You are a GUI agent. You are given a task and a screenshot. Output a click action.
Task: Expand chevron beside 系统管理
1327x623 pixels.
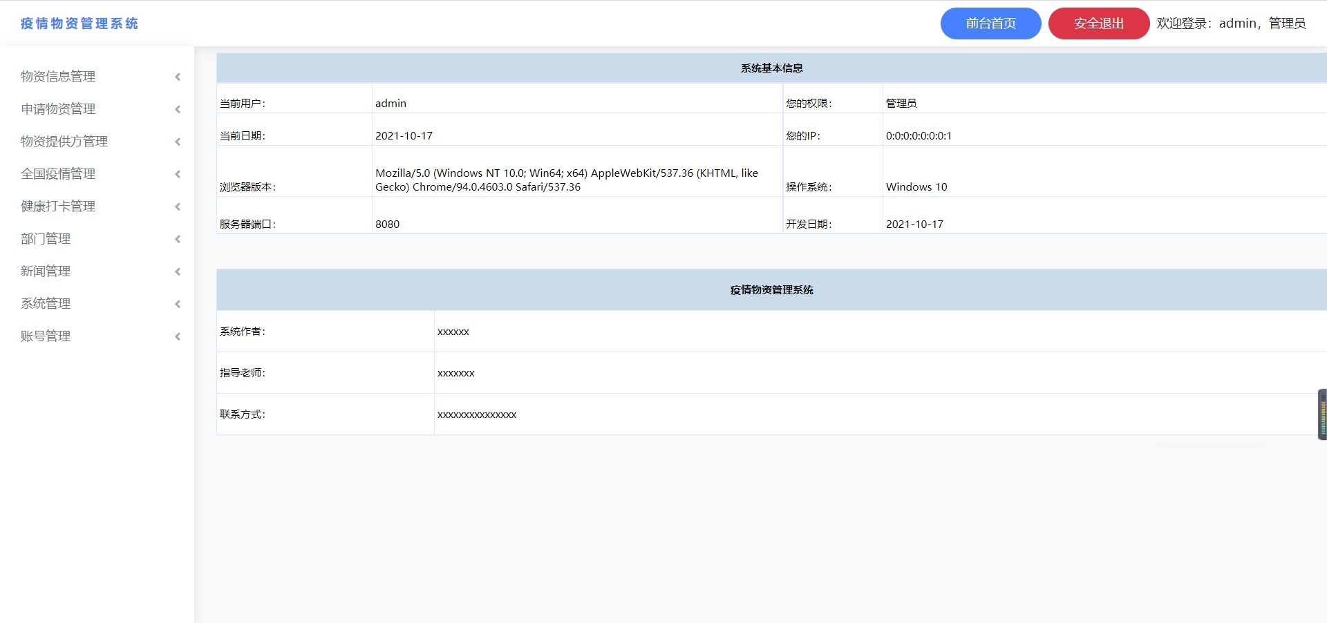coord(178,304)
